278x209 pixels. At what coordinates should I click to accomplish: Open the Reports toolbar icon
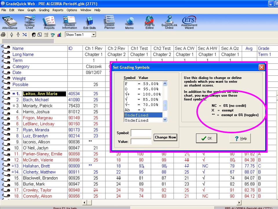(49, 23)
